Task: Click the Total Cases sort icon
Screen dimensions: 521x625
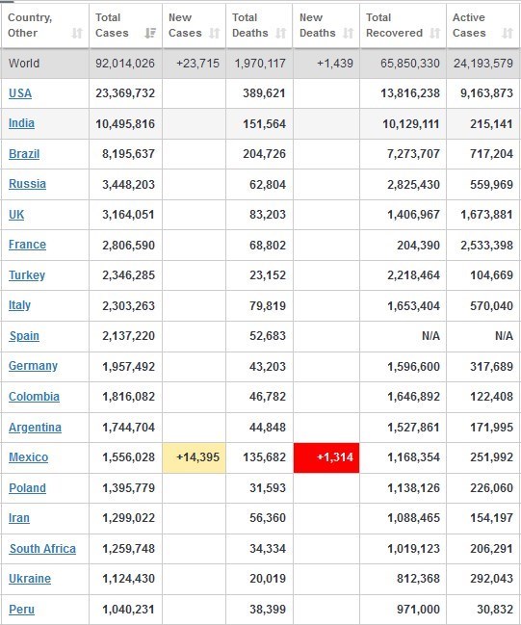Action: coord(150,33)
